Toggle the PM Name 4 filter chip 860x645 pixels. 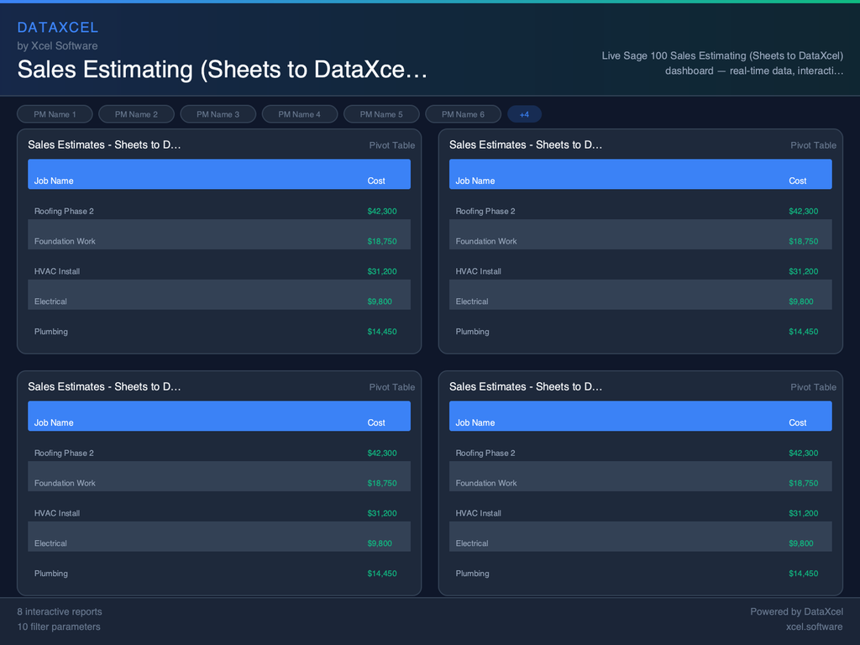[300, 114]
